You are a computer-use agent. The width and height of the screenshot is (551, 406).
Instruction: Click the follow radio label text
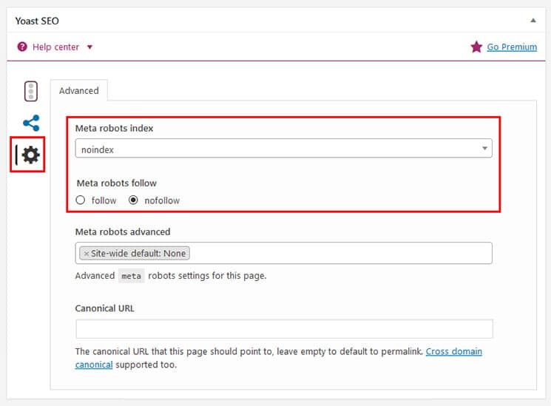pos(104,200)
